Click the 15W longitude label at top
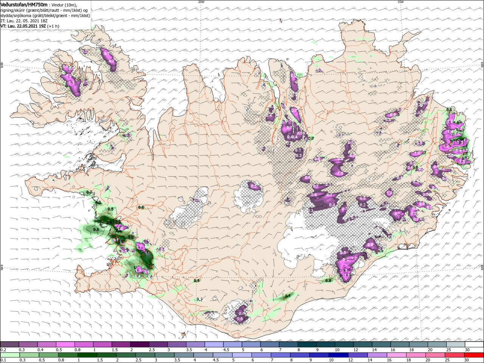 pyautogui.click(x=400, y=2)
